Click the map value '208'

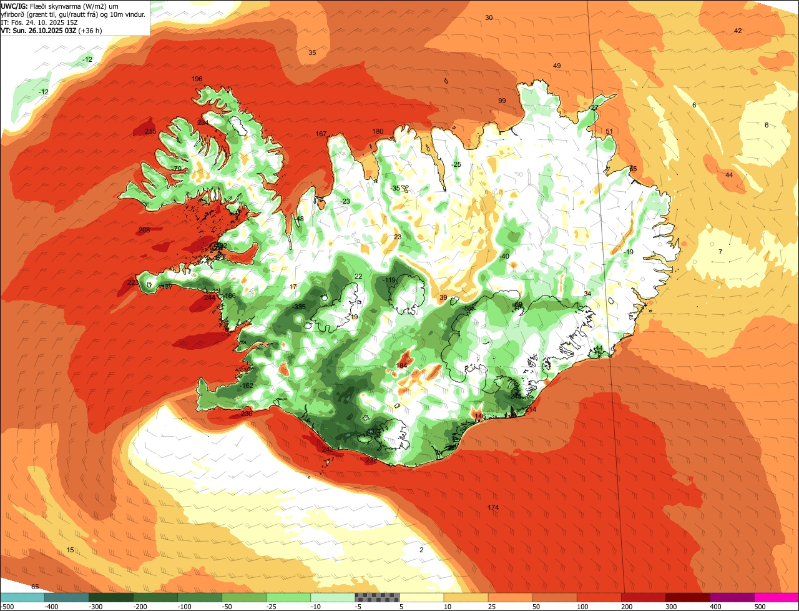tap(144, 230)
